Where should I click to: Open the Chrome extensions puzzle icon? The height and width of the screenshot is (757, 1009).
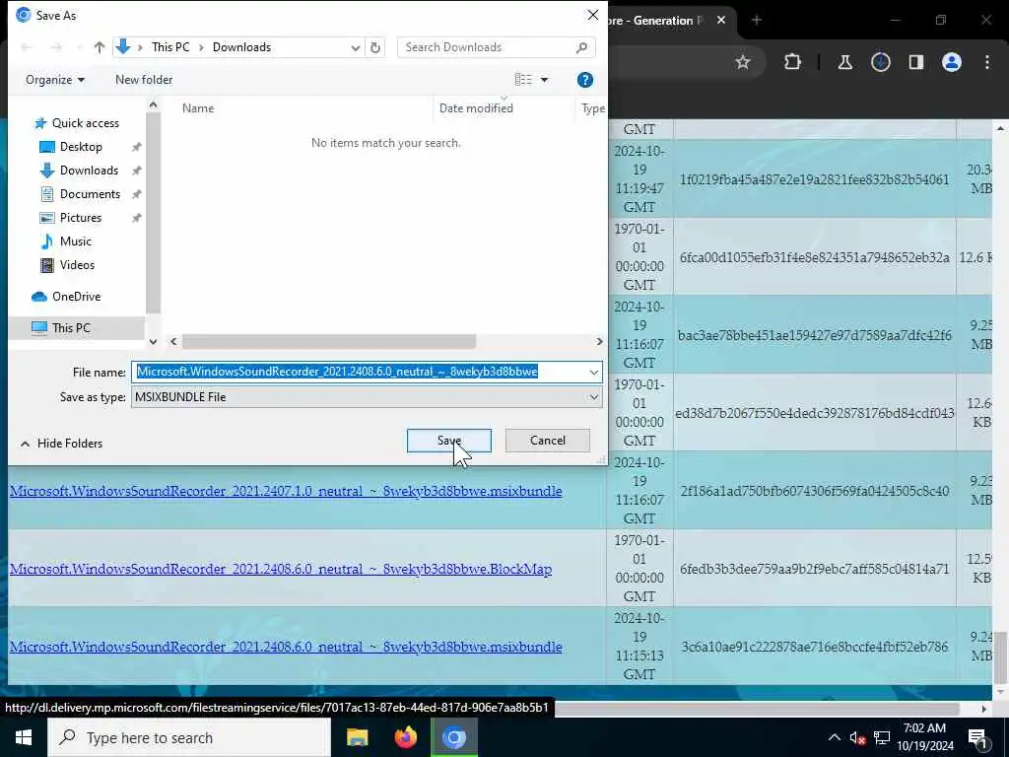coord(792,62)
